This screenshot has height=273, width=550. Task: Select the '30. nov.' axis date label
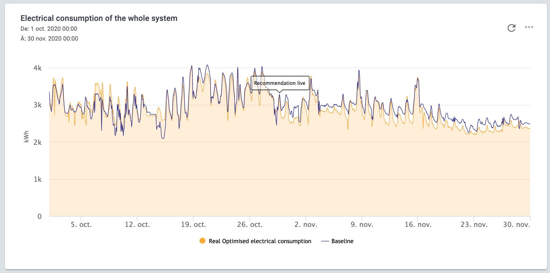tap(516, 225)
